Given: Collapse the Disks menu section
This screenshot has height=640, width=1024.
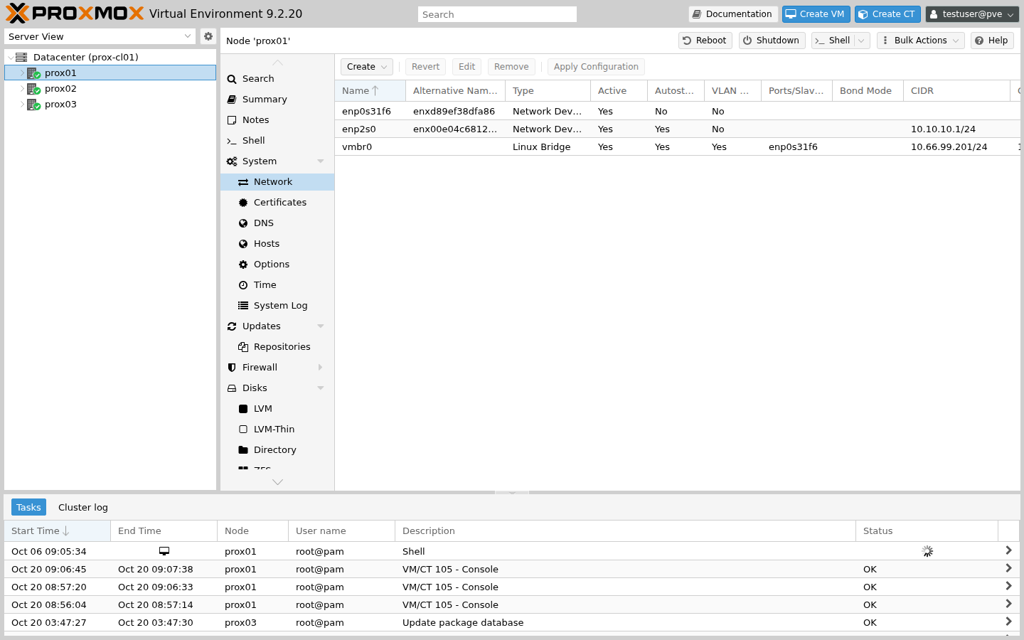Looking at the screenshot, I should (x=321, y=388).
